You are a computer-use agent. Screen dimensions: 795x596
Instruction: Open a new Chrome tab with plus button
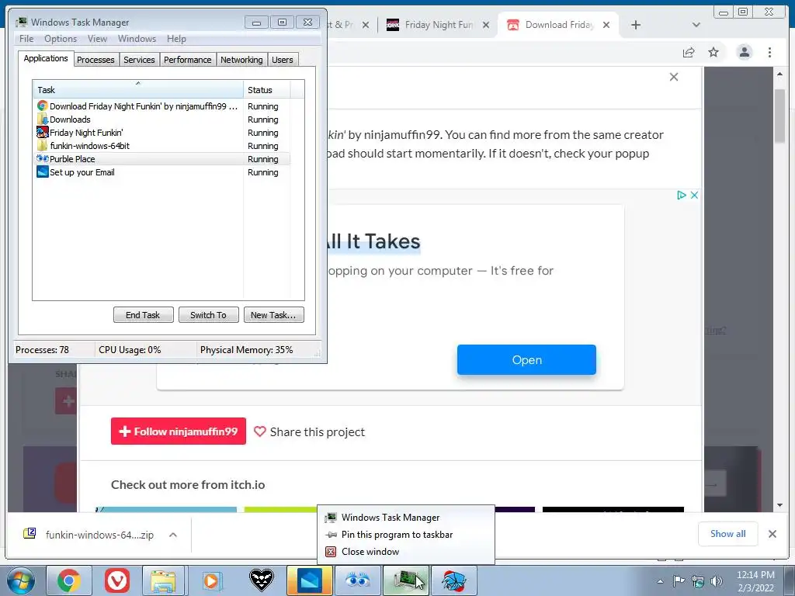(x=635, y=25)
